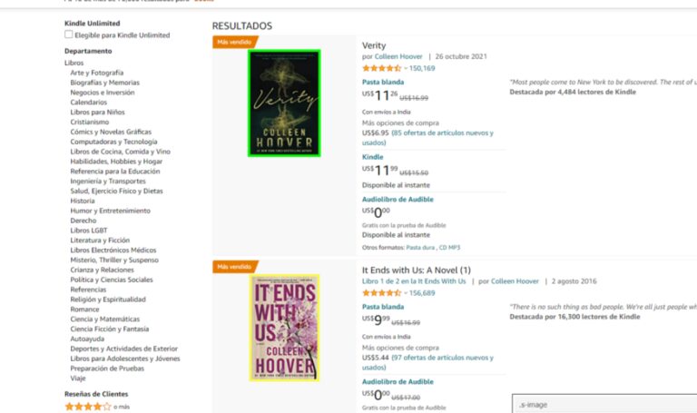Open the Verity book cover image
Image resolution: width=697 pixels, height=413 pixels.
[284, 103]
